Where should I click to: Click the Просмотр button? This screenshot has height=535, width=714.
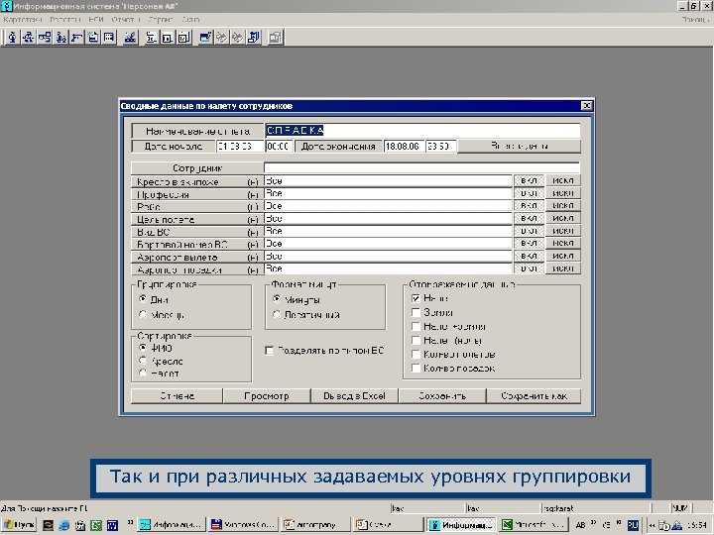[x=267, y=395]
